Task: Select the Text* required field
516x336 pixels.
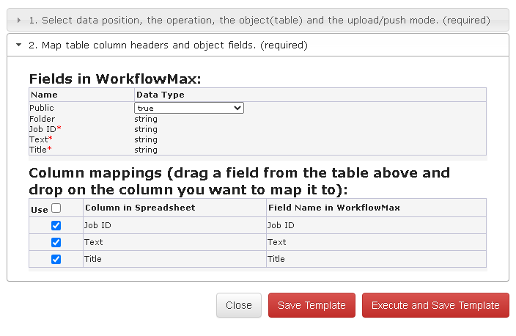Action: (41, 139)
